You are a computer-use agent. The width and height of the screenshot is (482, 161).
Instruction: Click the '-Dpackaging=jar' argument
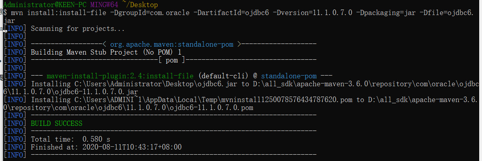point(386,13)
